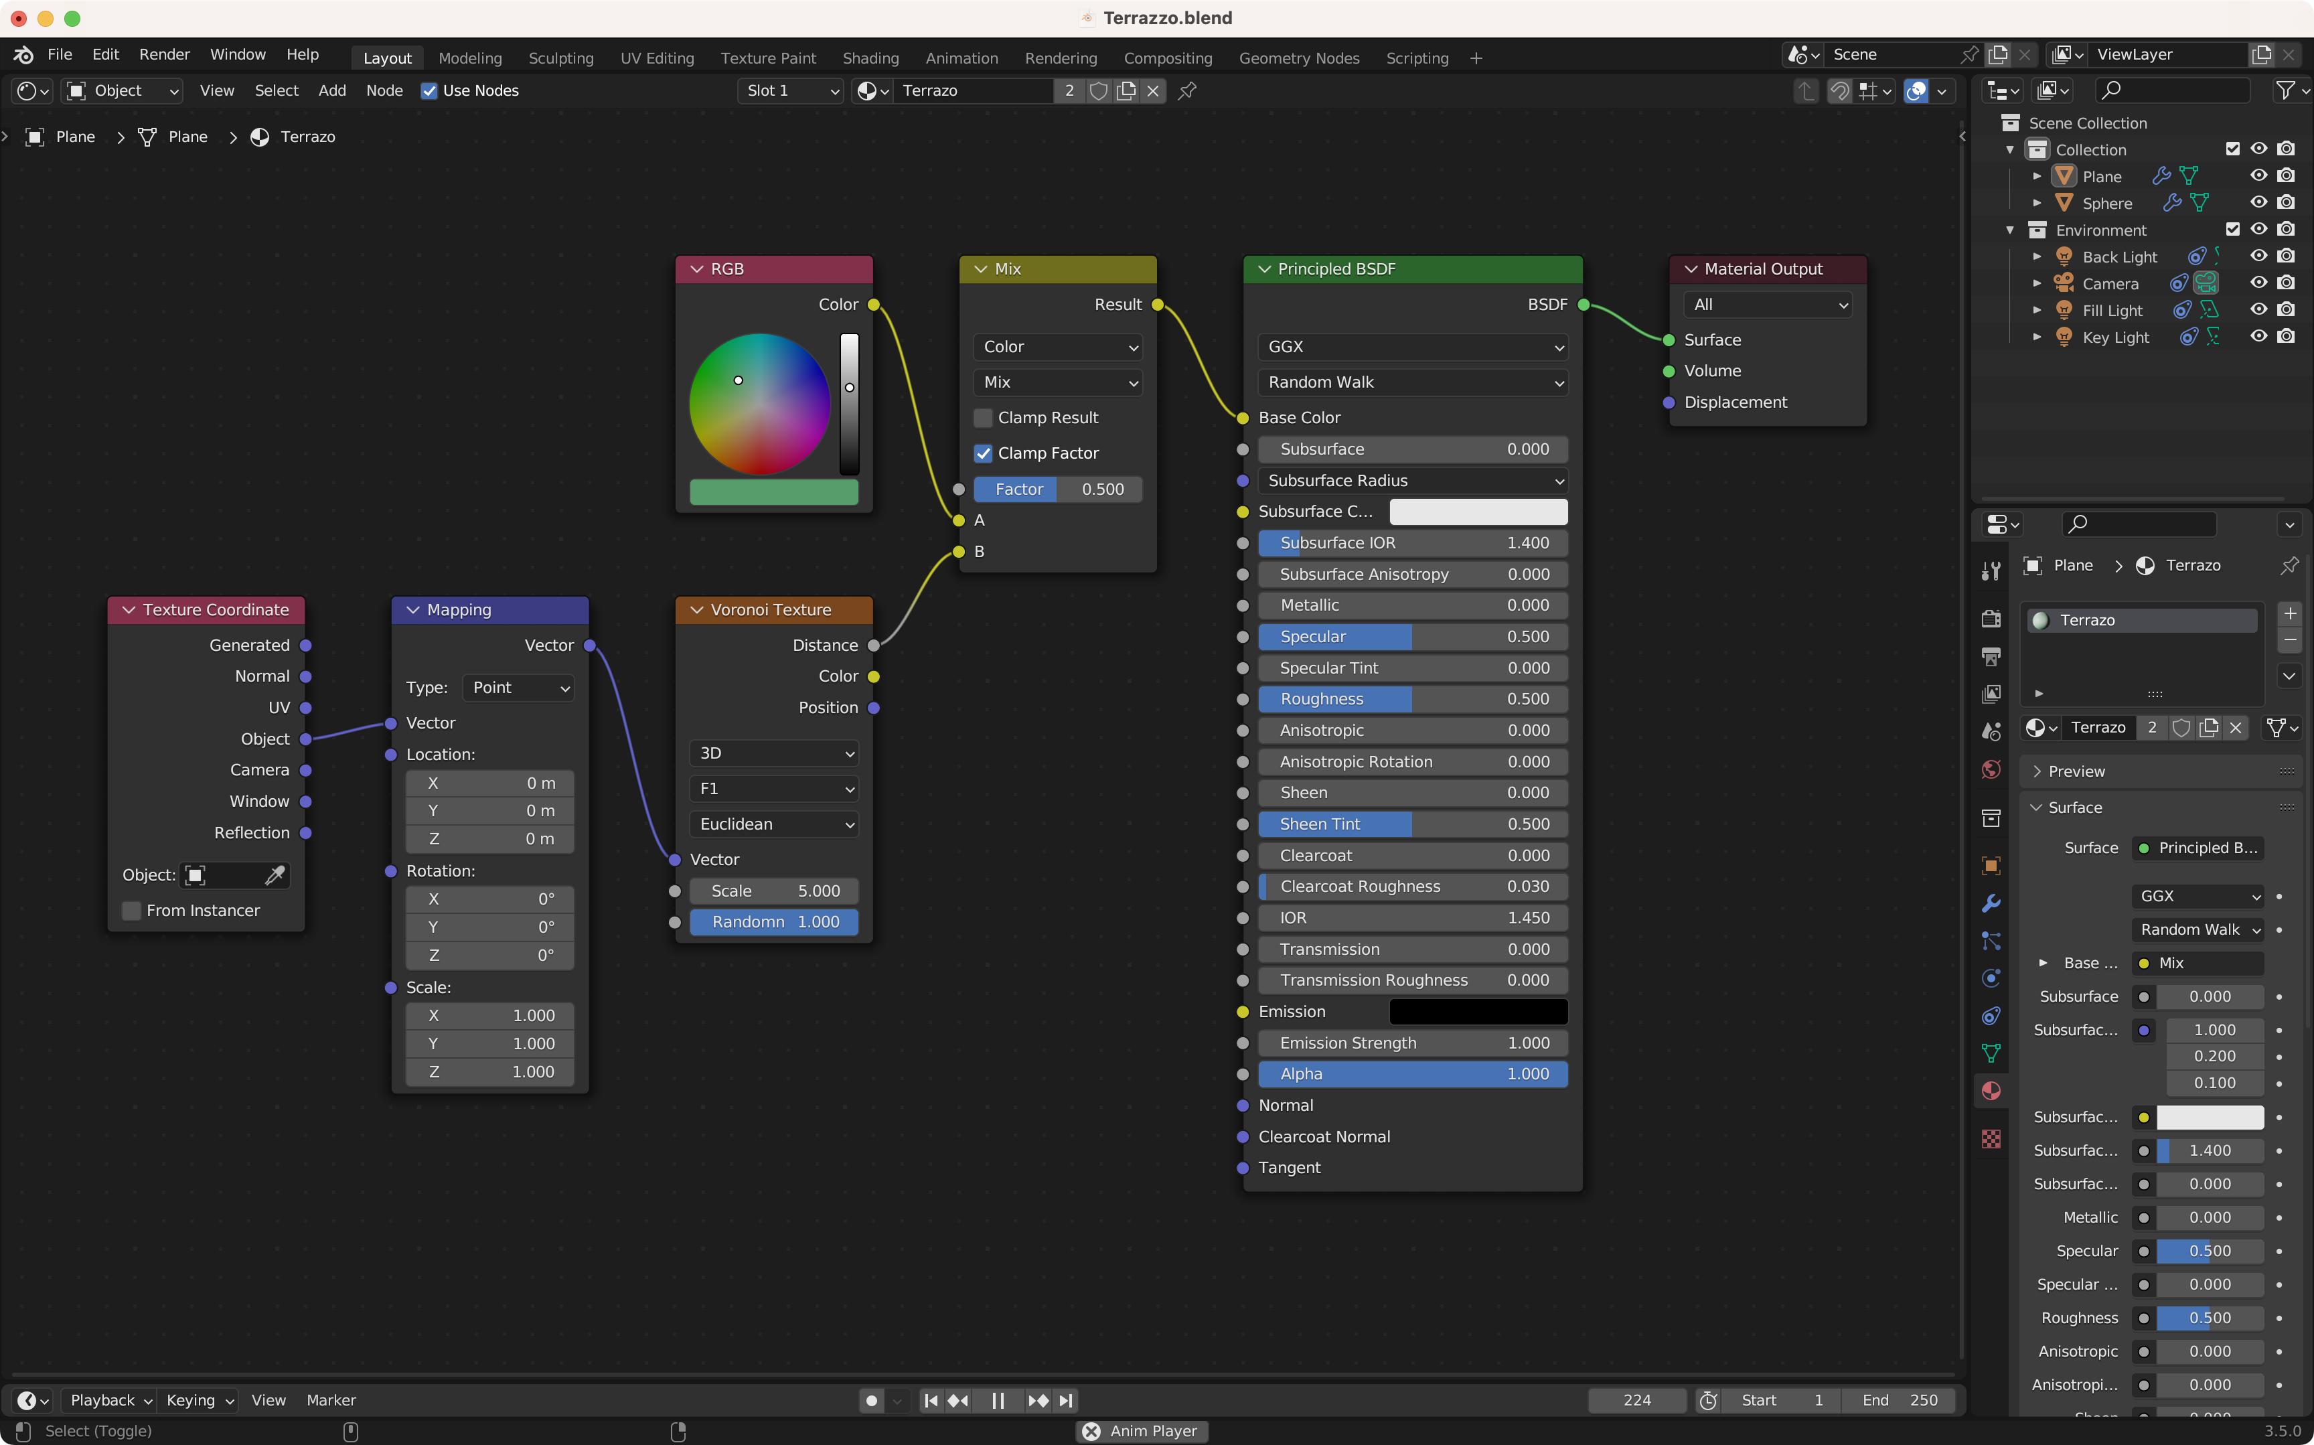Disable the Use Nodes checkbox
Screen dimensions: 2314x1445
pyautogui.click(x=429, y=91)
